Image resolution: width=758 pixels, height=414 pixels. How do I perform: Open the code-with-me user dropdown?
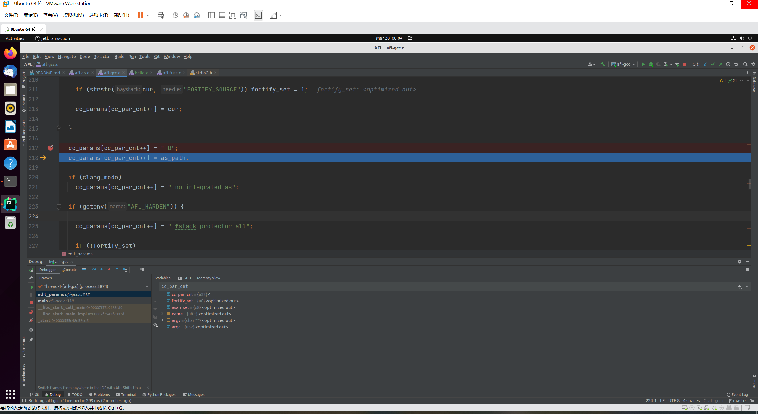592,64
